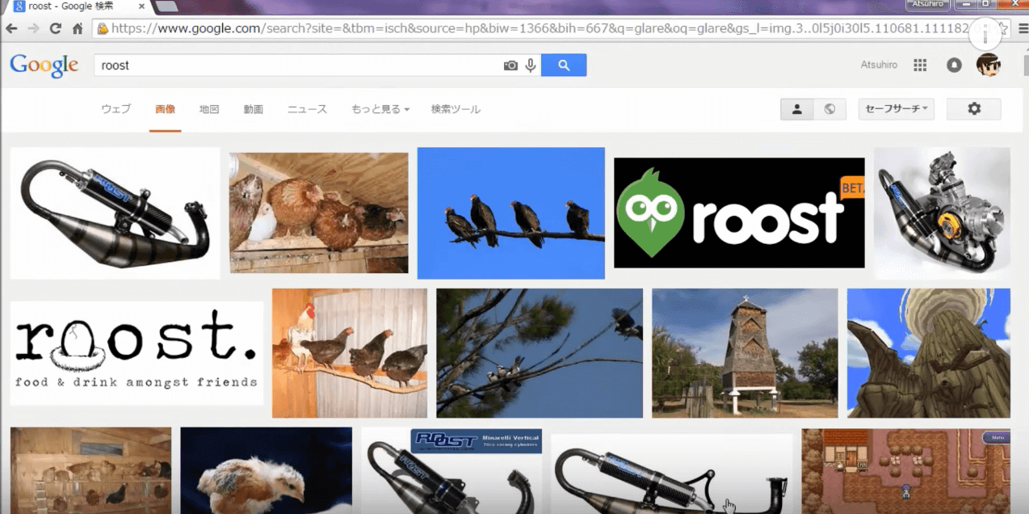Toggle personal results person icon
This screenshot has height=514, width=1029.
click(x=796, y=109)
